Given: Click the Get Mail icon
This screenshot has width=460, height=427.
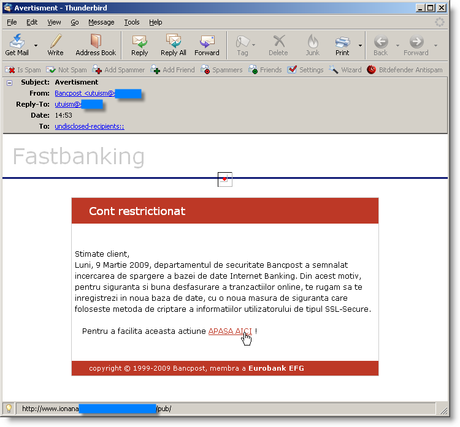Looking at the screenshot, I should pyautogui.click(x=17, y=45).
